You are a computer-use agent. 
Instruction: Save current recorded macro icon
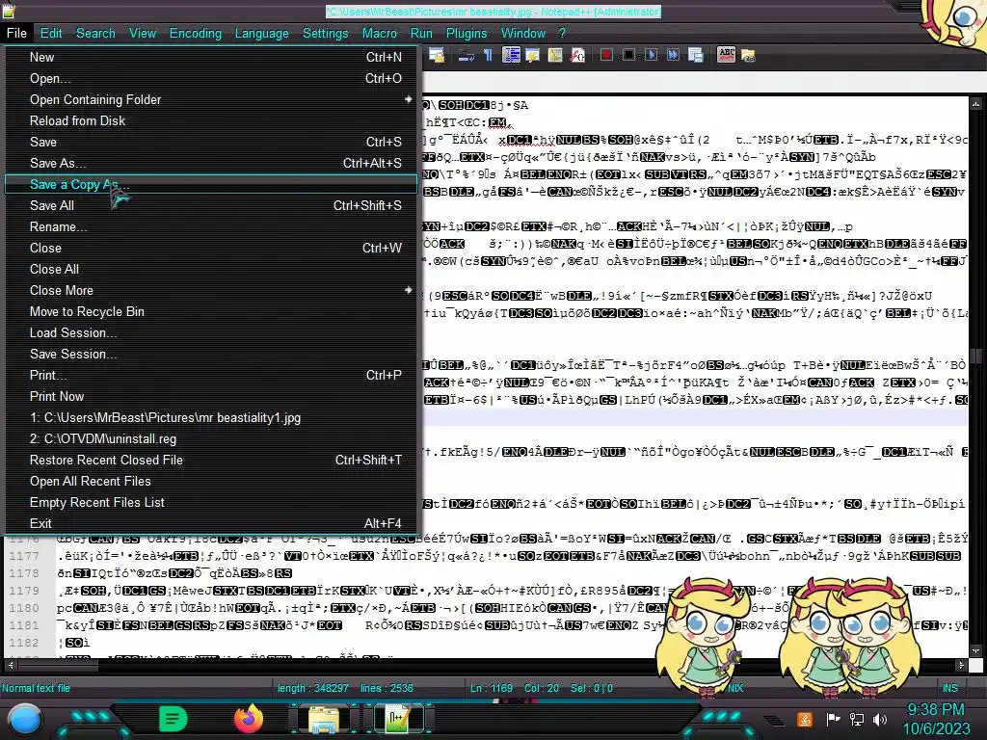pos(696,55)
